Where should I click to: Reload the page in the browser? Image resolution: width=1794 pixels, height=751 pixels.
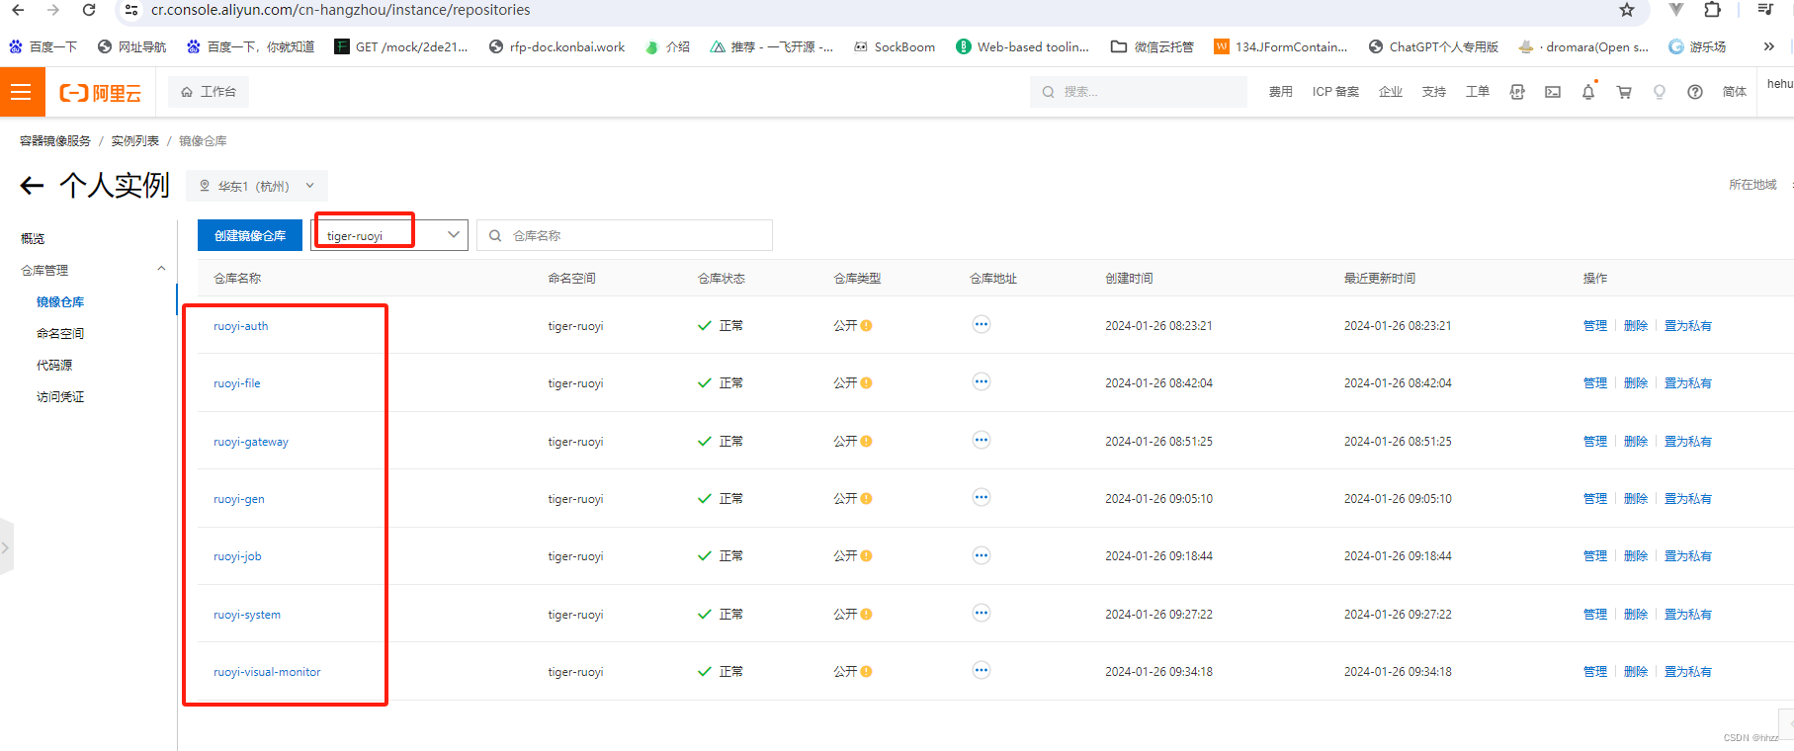(x=89, y=10)
